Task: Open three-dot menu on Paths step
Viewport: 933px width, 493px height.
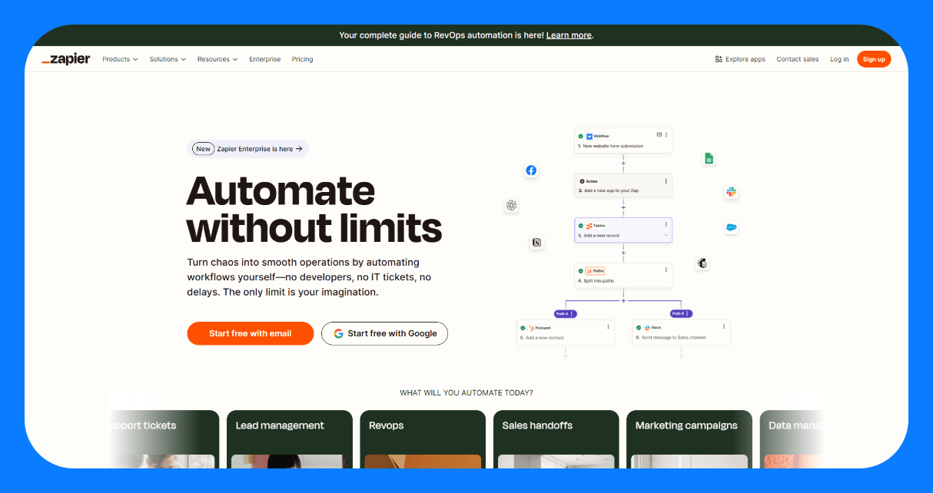Action: coord(666,270)
